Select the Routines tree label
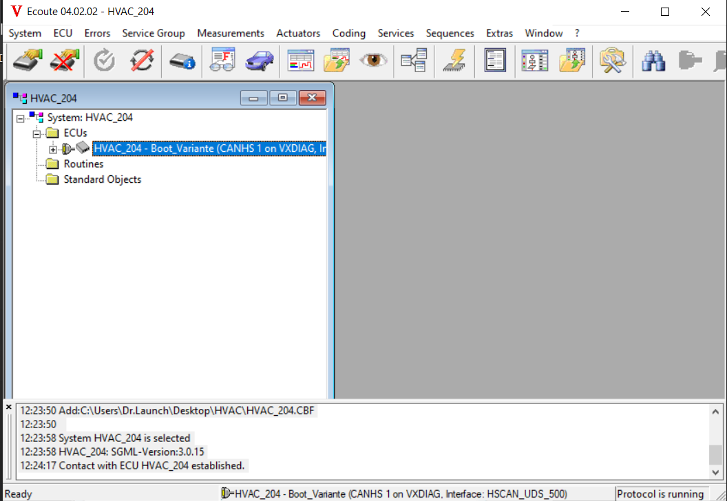The width and height of the screenshot is (727, 501). pos(83,164)
